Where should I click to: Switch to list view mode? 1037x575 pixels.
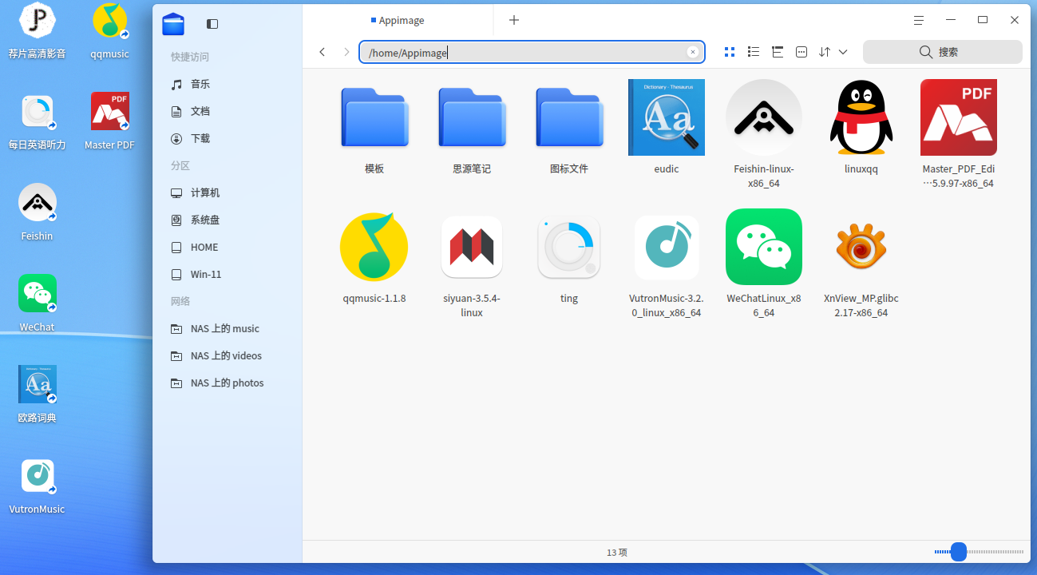[x=753, y=52]
